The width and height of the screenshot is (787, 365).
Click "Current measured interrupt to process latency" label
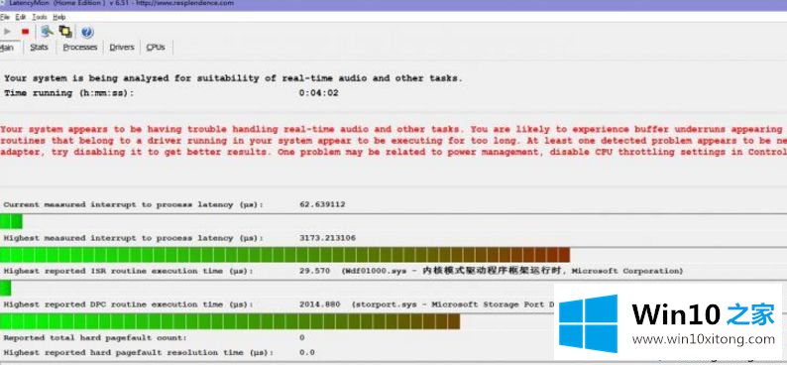click(133, 205)
